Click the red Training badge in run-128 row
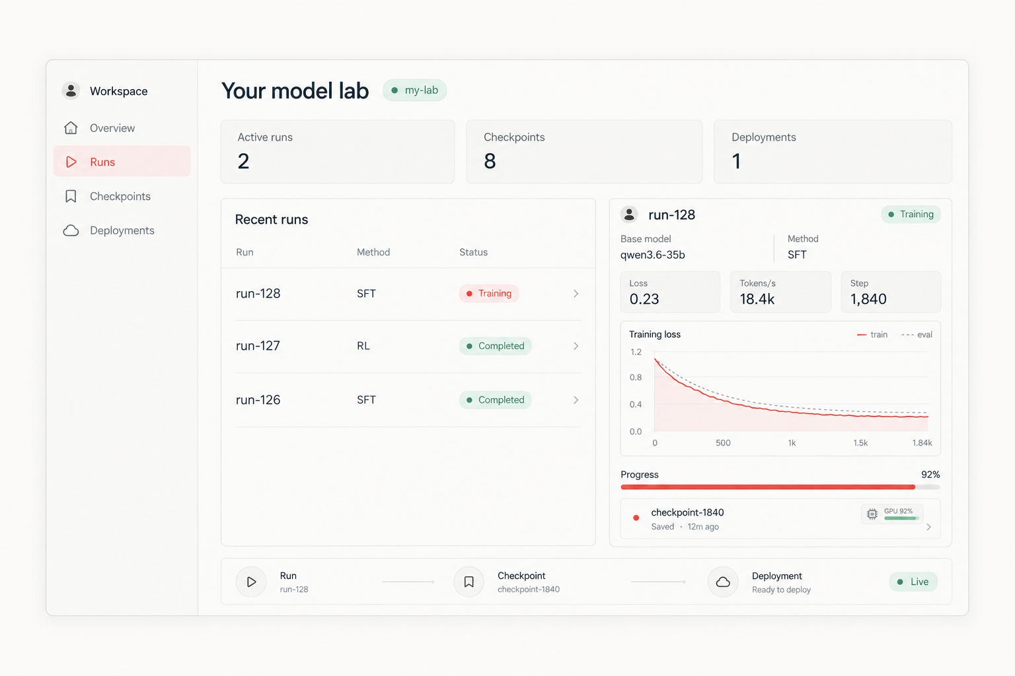1015x676 pixels. tap(489, 294)
